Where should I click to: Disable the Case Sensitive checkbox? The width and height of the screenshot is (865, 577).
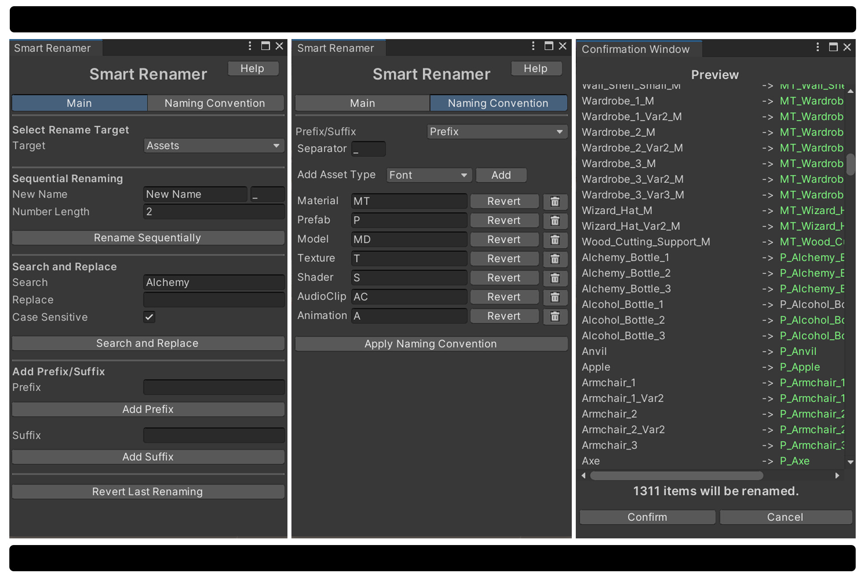(149, 317)
